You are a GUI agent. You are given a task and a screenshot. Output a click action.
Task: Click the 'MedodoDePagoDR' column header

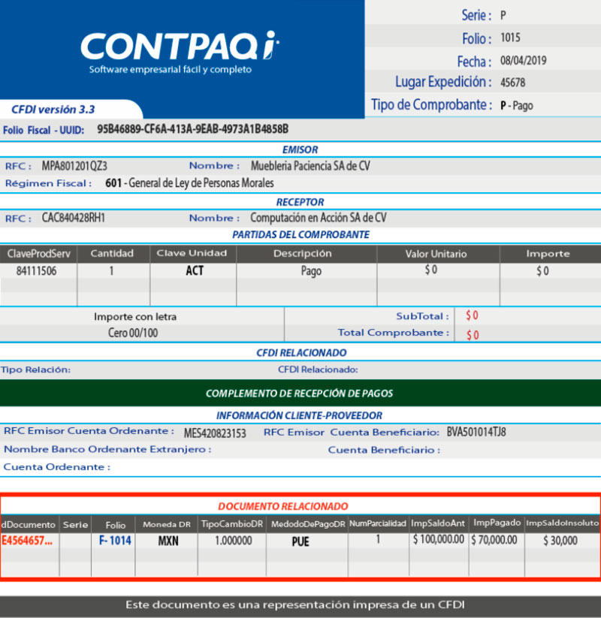coord(308,525)
